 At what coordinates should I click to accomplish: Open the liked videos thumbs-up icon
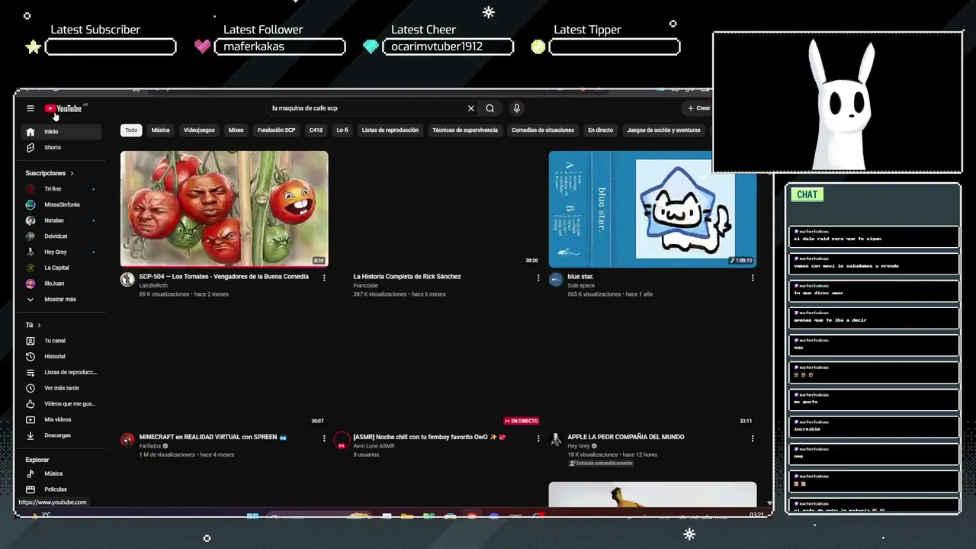pos(30,404)
